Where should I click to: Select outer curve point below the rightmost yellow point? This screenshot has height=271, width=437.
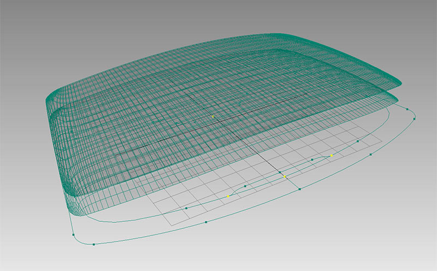(x=371, y=155)
